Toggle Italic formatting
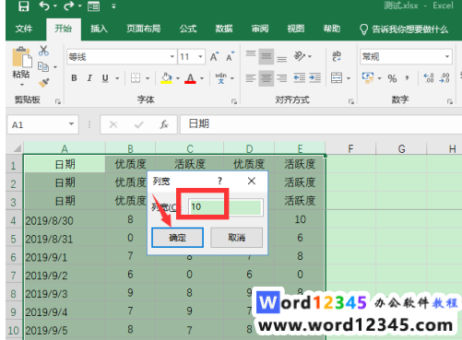 (89, 78)
